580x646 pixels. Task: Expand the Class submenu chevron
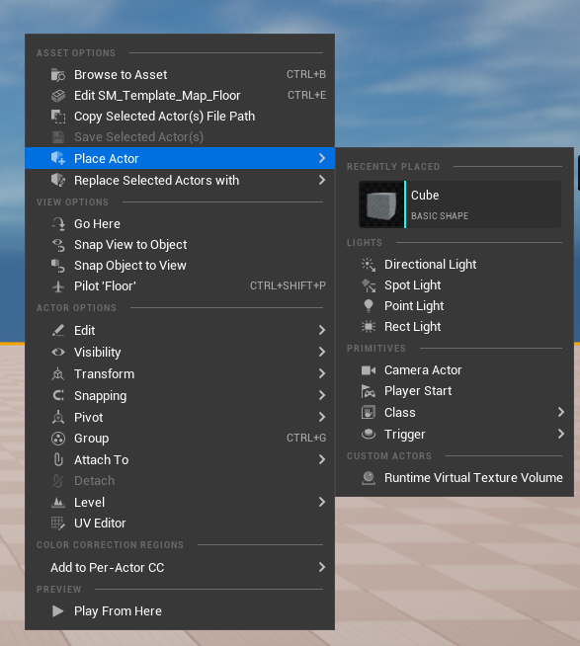pyautogui.click(x=560, y=412)
